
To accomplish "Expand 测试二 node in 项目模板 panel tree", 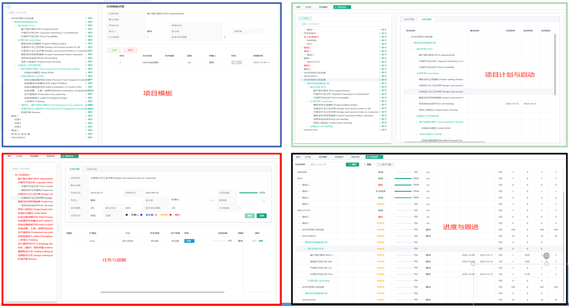I will pos(9,130).
